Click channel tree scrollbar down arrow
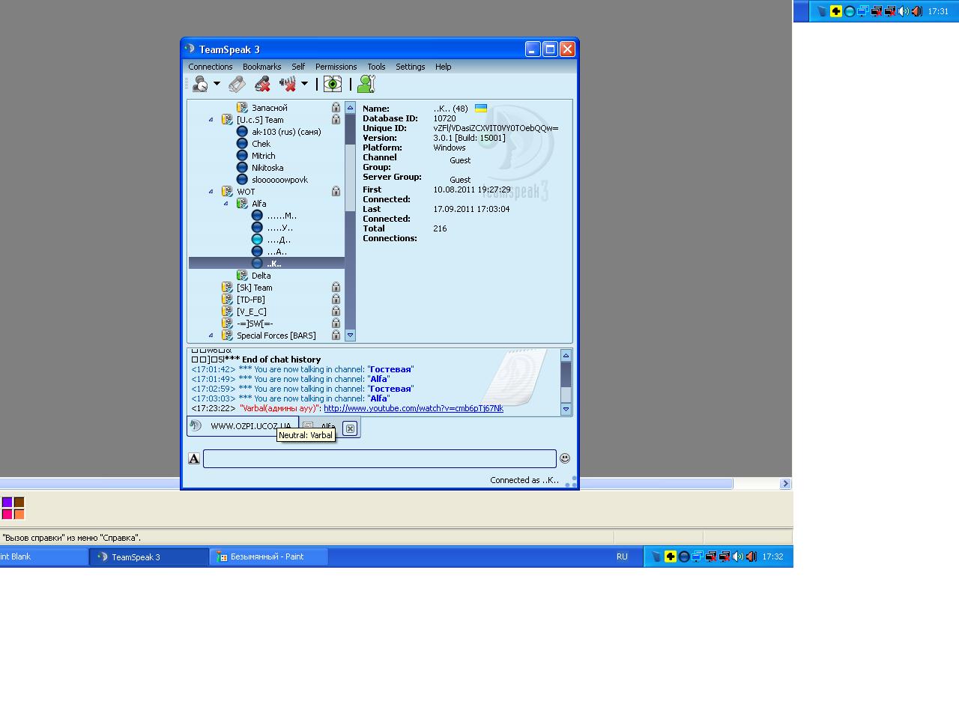 350,336
